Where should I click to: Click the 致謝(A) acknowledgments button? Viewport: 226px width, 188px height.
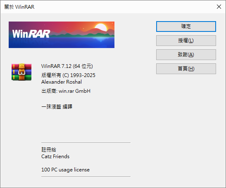[x=186, y=55]
